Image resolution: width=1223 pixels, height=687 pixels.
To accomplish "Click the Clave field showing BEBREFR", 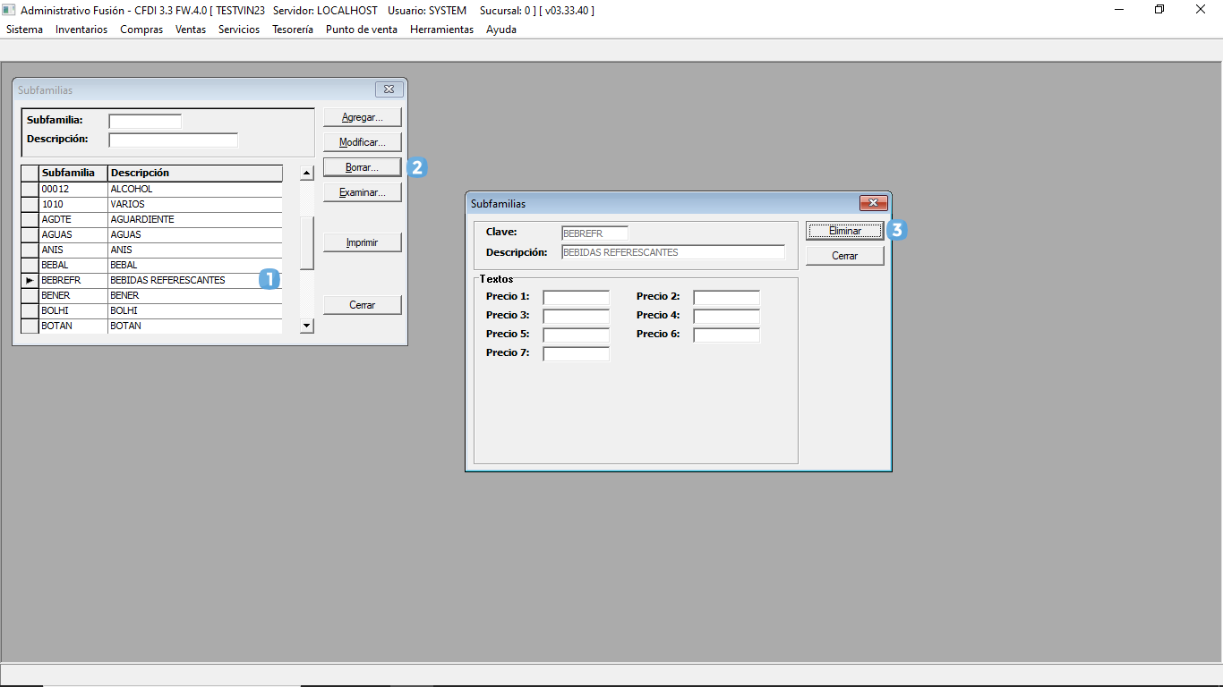I will click(595, 233).
